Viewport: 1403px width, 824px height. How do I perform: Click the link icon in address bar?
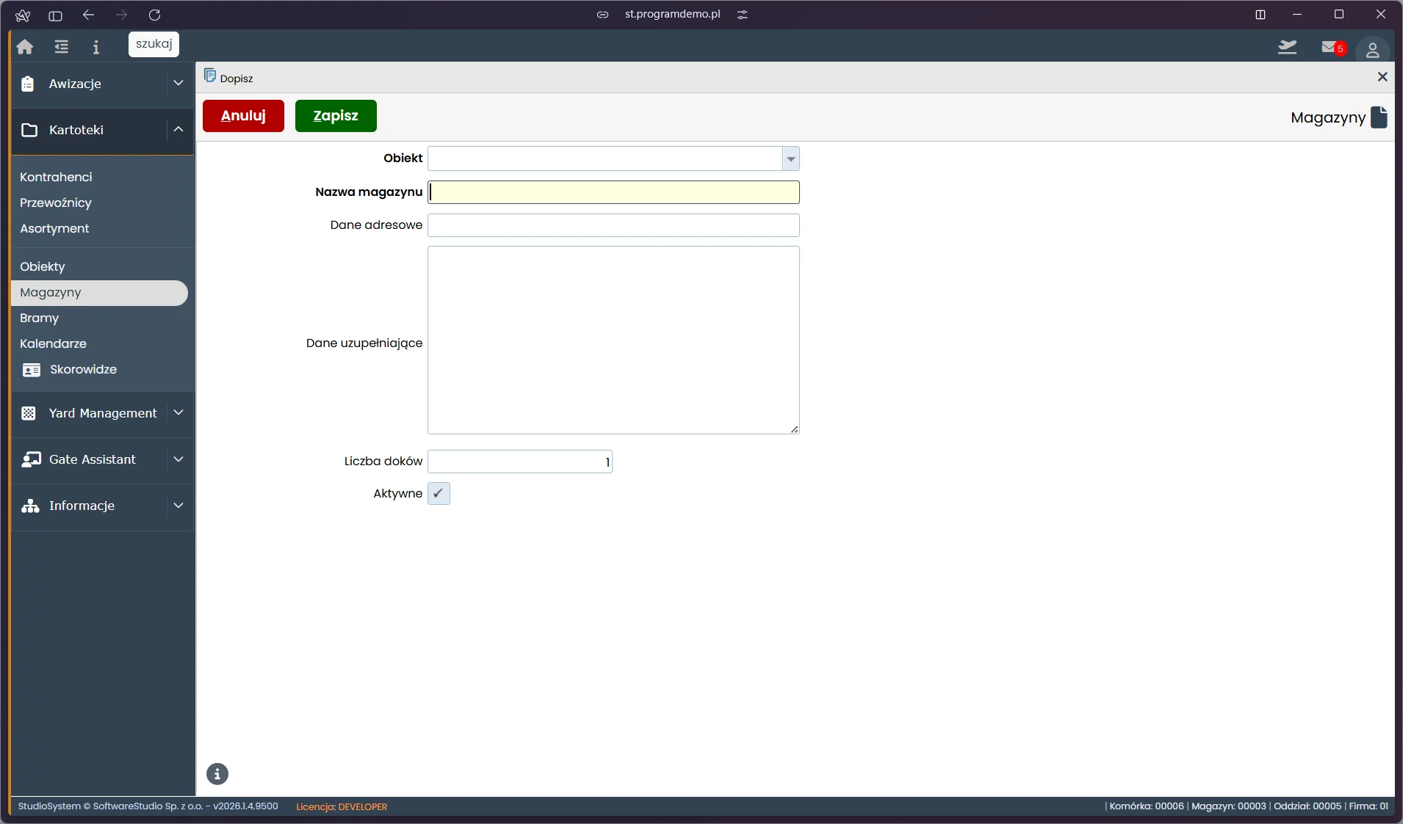tap(602, 15)
